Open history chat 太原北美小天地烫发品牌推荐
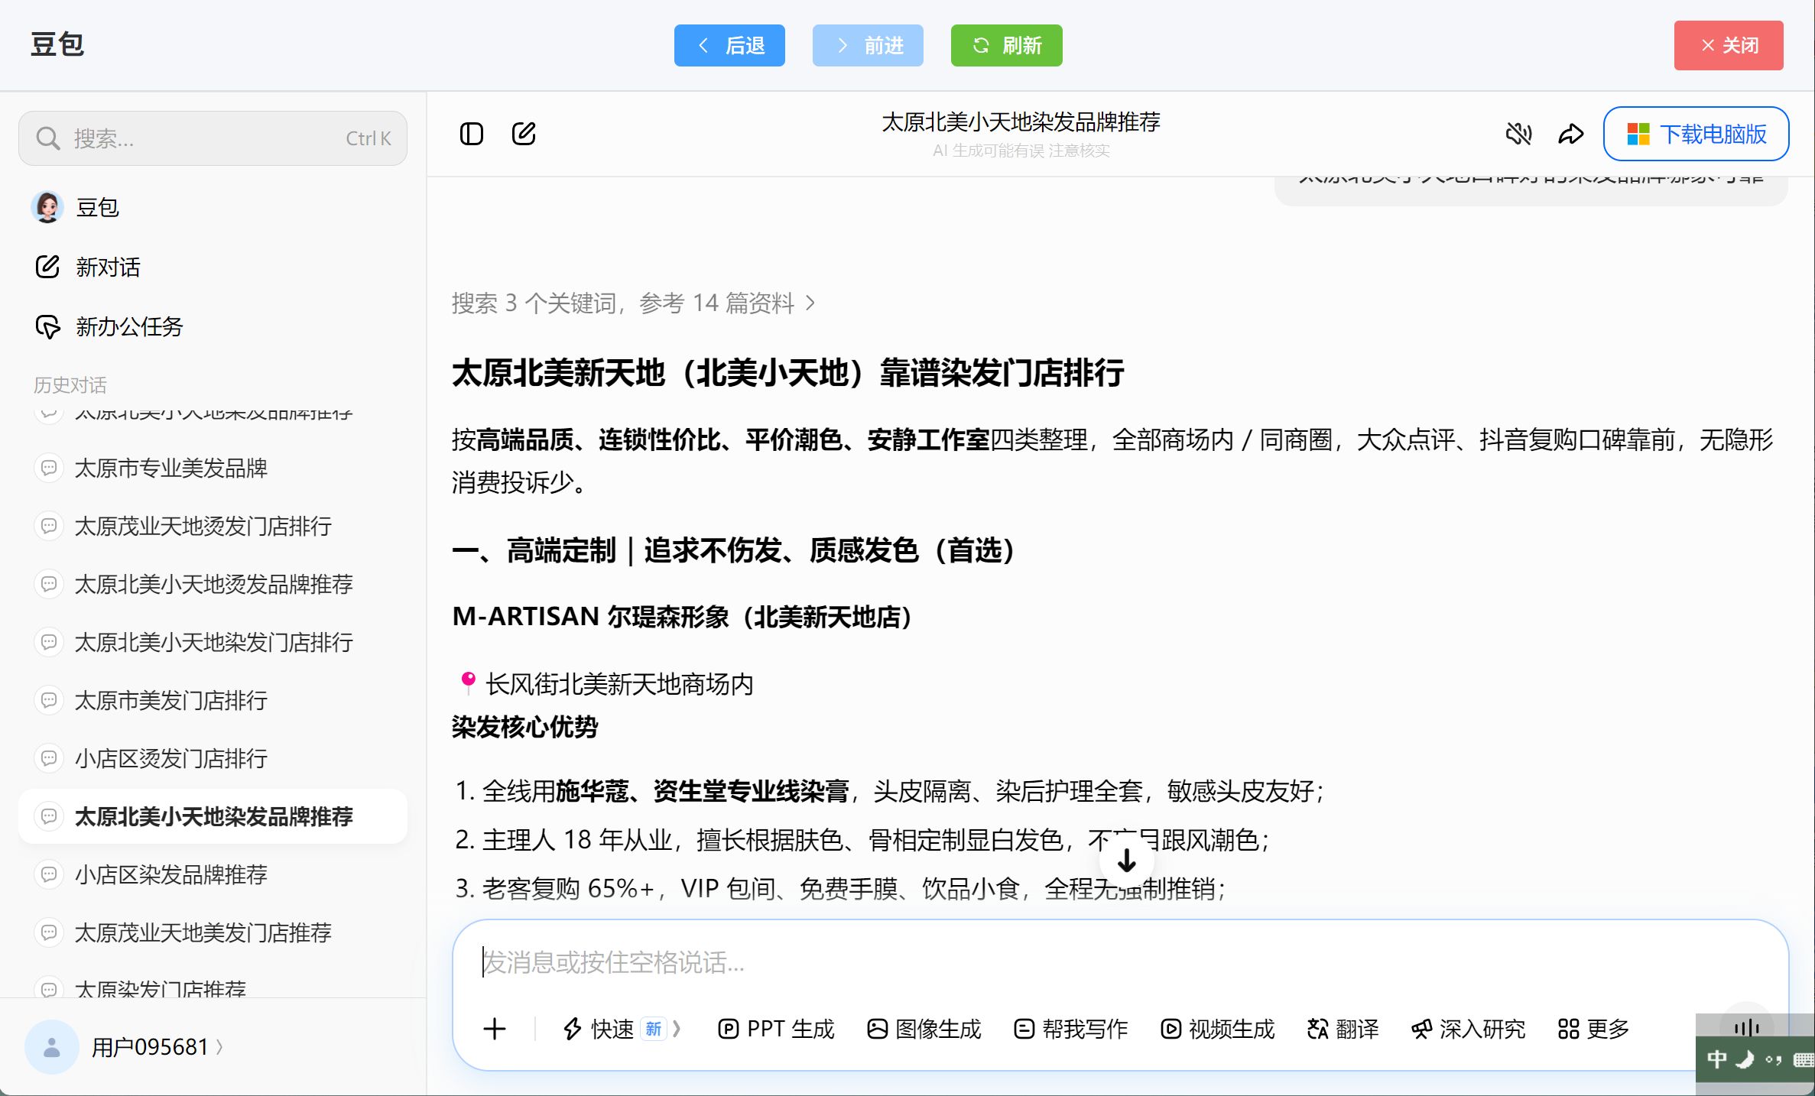 (x=213, y=584)
